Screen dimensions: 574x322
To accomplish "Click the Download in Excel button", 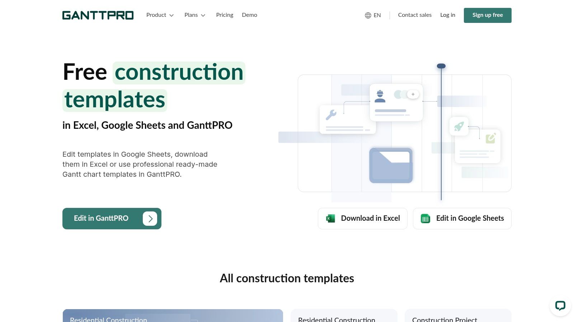I will point(363,219).
